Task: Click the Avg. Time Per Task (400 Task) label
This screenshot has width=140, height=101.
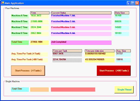Action: pos(29,60)
